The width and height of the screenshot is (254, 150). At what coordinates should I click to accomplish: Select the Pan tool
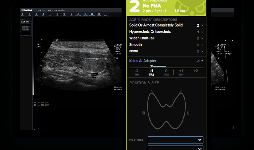43,15
